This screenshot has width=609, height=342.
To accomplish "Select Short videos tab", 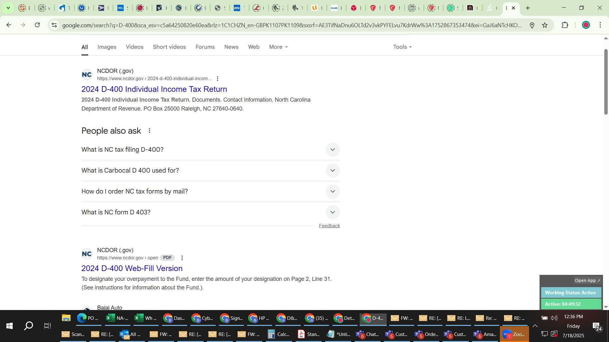I will point(169,47).
